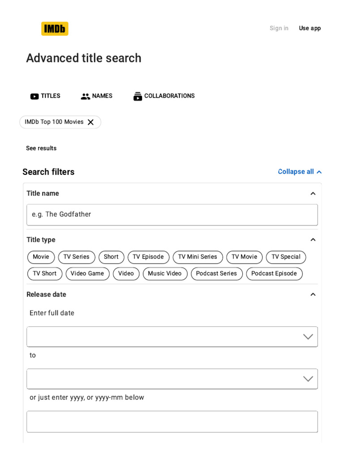Screen dimensions: 344x459
Task: Switch to the Collaborations tab
Action: (169, 96)
